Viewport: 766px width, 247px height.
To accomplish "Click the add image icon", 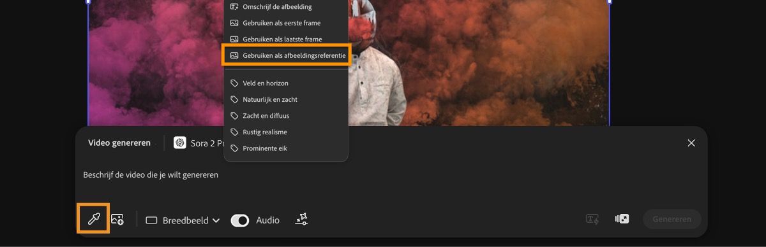I will click(x=117, y=220).
